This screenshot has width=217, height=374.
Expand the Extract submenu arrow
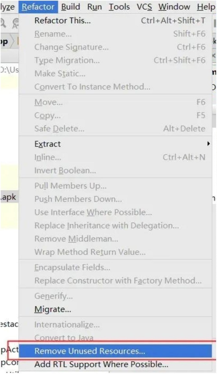point(208,144)
